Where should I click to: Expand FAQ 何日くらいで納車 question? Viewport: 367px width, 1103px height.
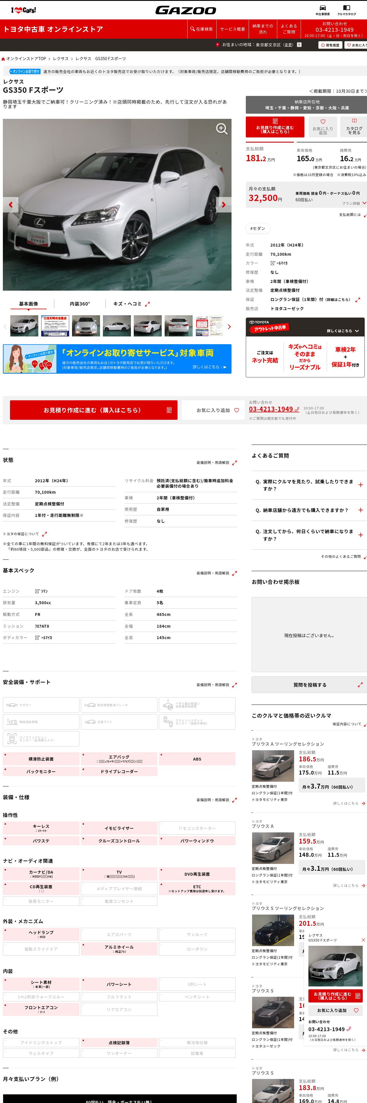point(309,535)
